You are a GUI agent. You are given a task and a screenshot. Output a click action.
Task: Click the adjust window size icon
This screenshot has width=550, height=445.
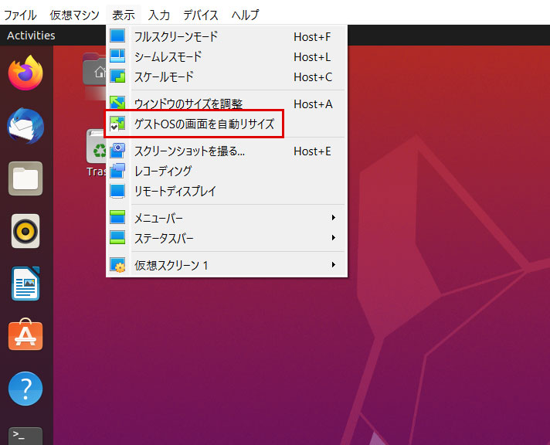pyautogui.click(x=117, y=103)
